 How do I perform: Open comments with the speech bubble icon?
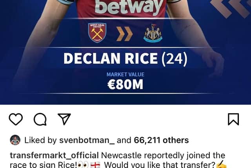tap(40, 119)
